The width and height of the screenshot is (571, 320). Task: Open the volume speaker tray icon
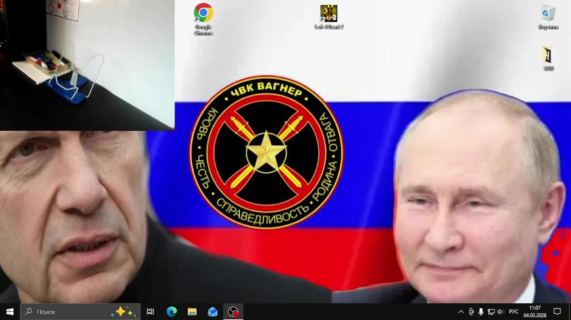tap(501, 312)
